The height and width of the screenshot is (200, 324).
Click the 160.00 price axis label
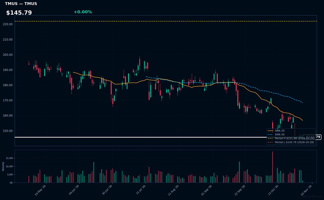click(8, 116)
